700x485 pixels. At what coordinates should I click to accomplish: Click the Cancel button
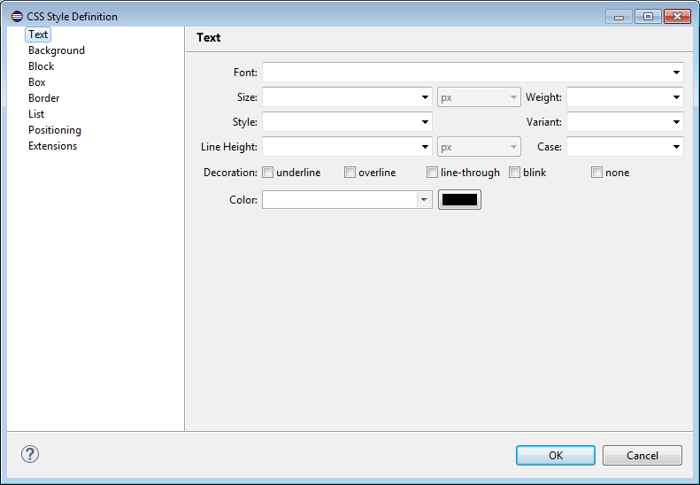(x=642, y=456)
